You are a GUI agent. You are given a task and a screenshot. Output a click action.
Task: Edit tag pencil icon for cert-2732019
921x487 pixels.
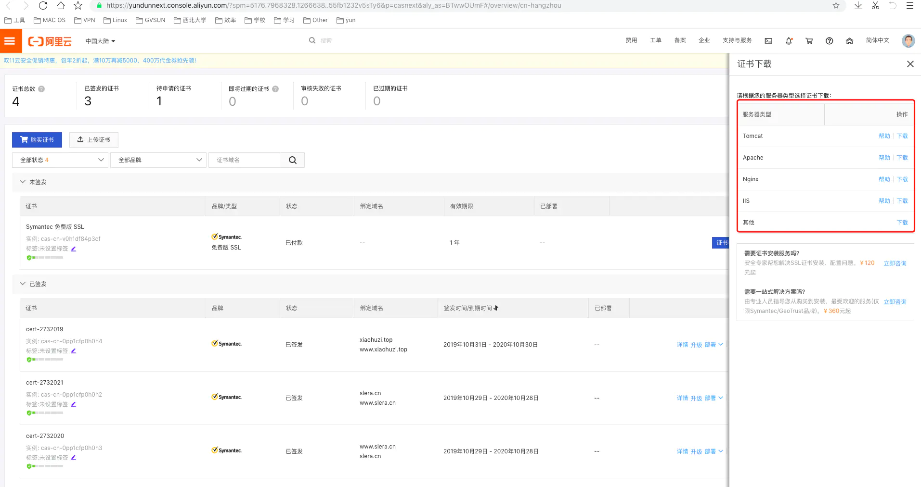pyautogui.click(x=74, y=351)
